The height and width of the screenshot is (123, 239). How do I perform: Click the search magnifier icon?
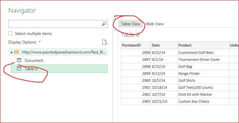[104, 24]
